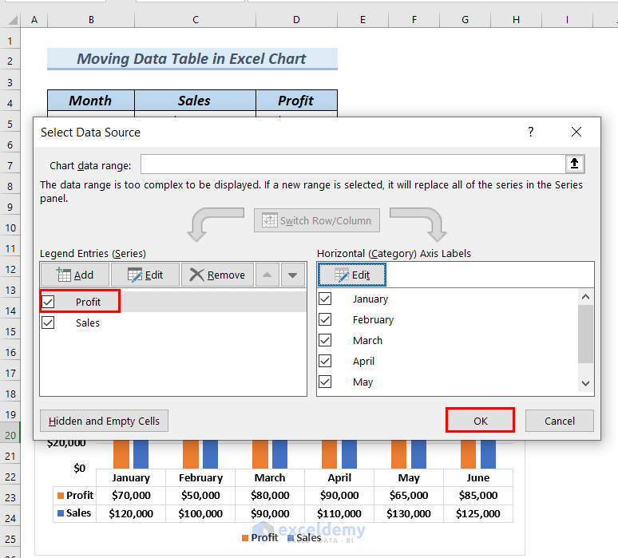The image size is (618, 558).
Task: Click the Chart data range field
Action: (x=353, y=164)
